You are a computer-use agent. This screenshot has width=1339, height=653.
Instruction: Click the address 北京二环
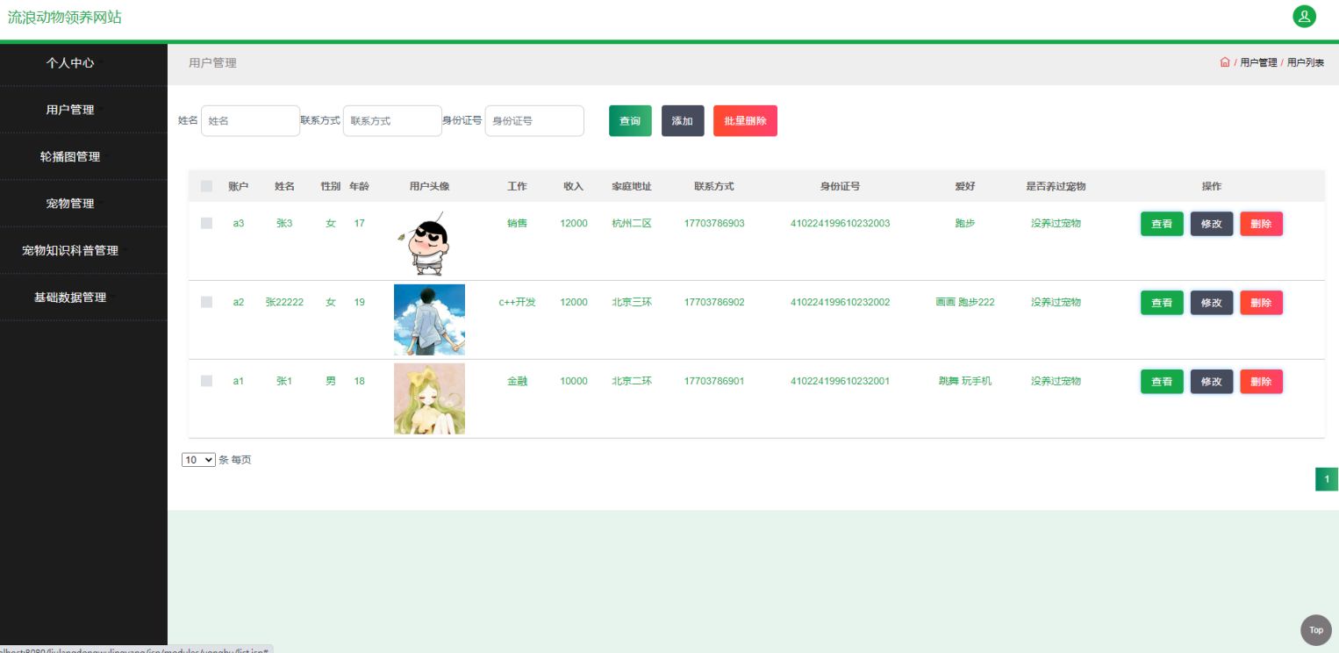tap(632, 381)
